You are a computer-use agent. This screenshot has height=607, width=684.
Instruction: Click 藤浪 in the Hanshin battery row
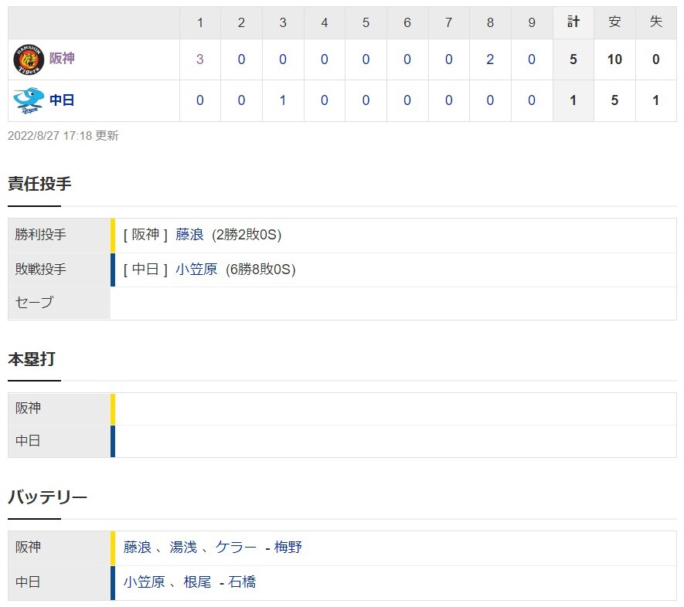coord(137,548)
